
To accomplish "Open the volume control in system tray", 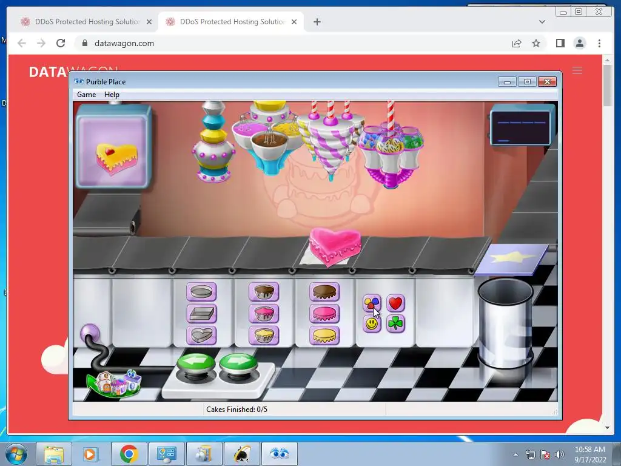I will tap(559, 454).
